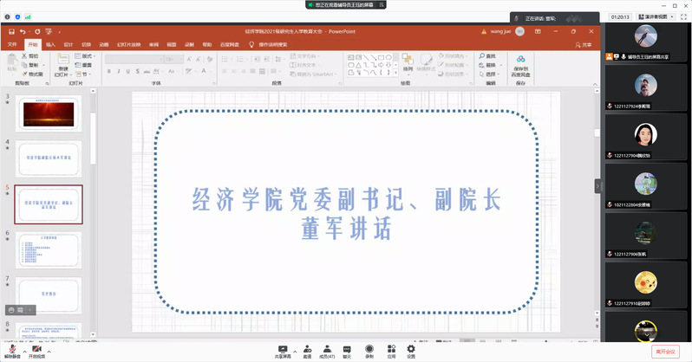Image resolution: width=692 pixels, height=362 pixels.
Task: Turn on the video camera
Action: [36, 349]
